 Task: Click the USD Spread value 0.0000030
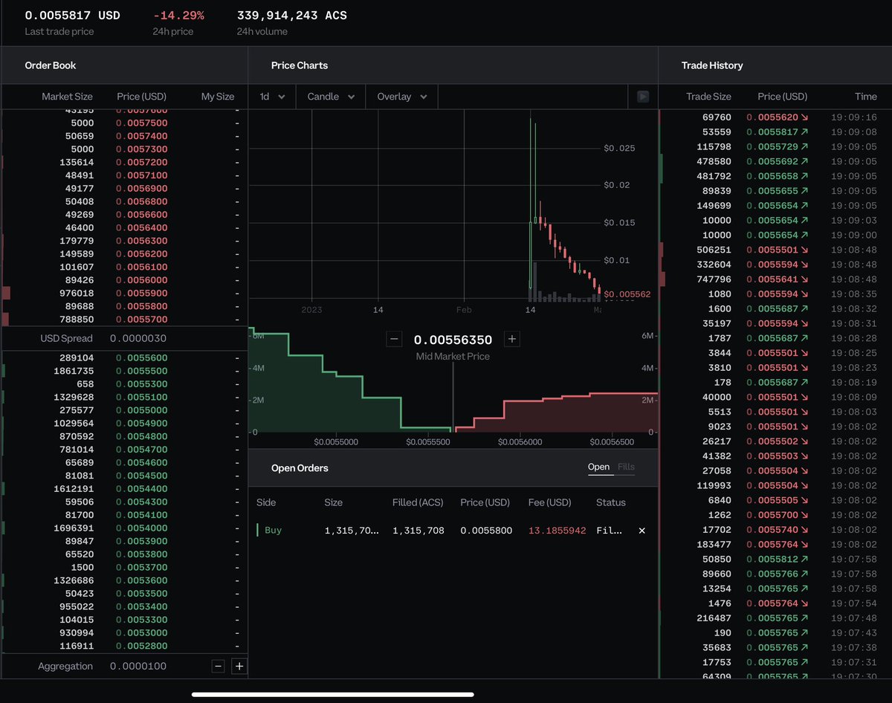pyautogui.click(x=138, y=338)
